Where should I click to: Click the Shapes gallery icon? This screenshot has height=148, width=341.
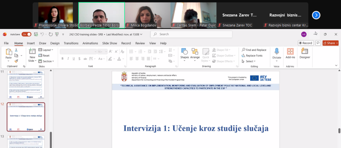[x=184, y=53]
